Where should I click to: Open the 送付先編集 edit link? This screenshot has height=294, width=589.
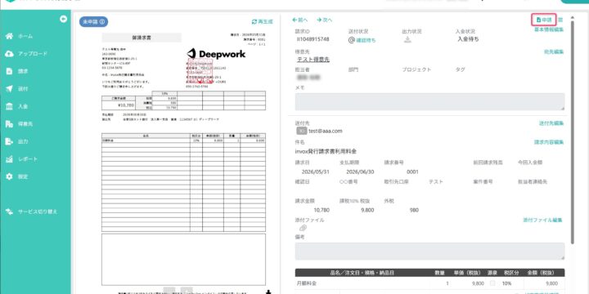pos(551,123)
